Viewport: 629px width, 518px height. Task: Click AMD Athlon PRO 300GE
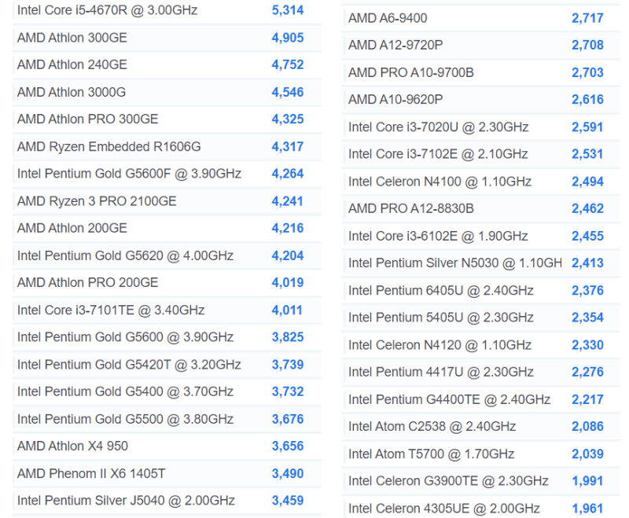87,119
